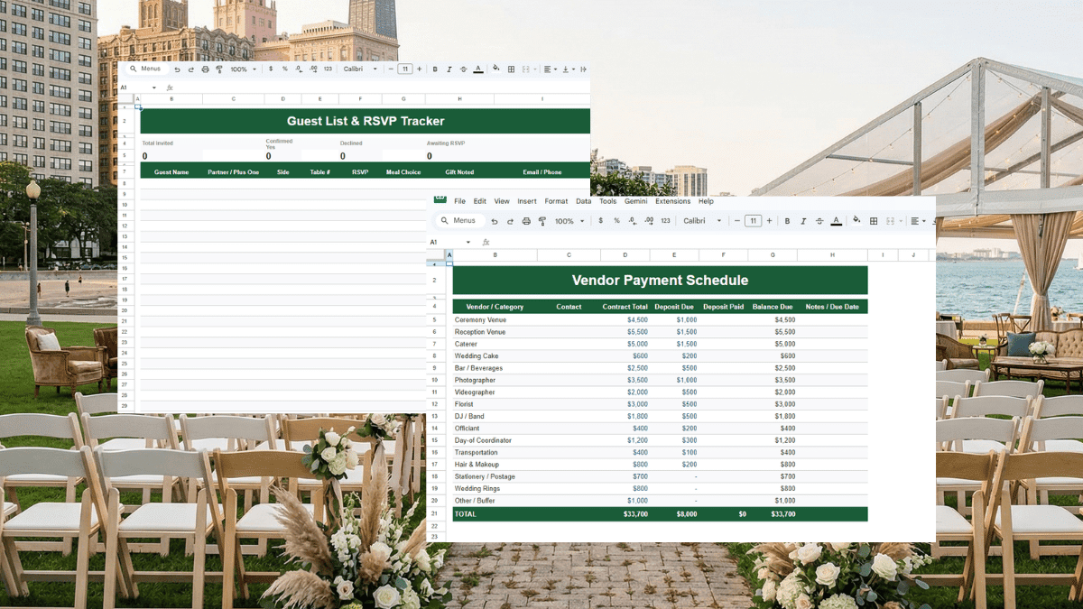Open the Extensions menu
The height and width of the screenshot is (609, 1083).
672,201
